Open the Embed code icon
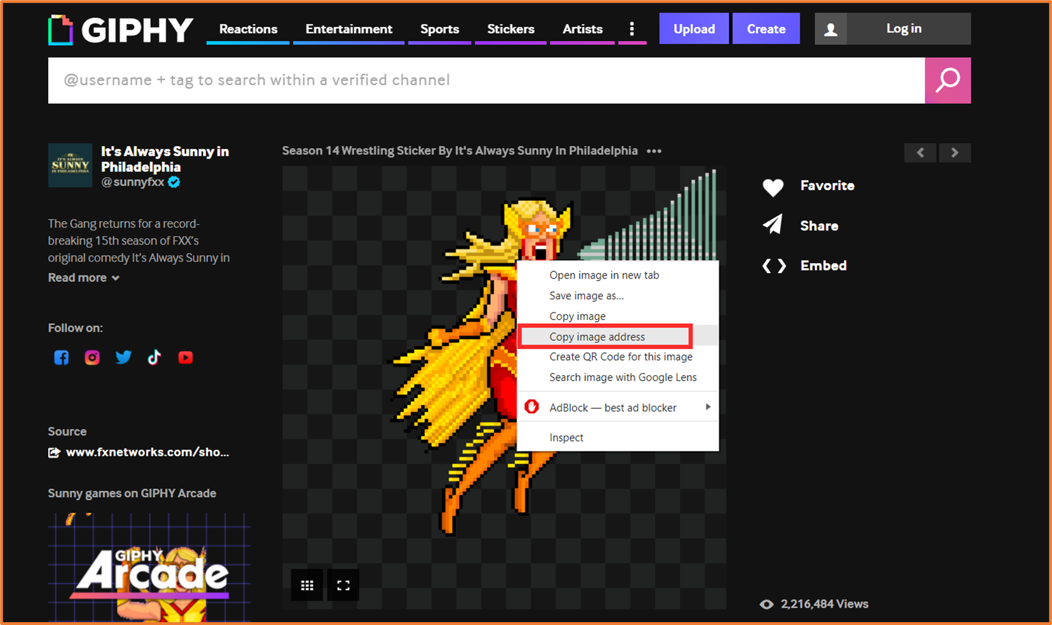The width and height of the screenshot is (1052, 625). [x=773, y=265]
